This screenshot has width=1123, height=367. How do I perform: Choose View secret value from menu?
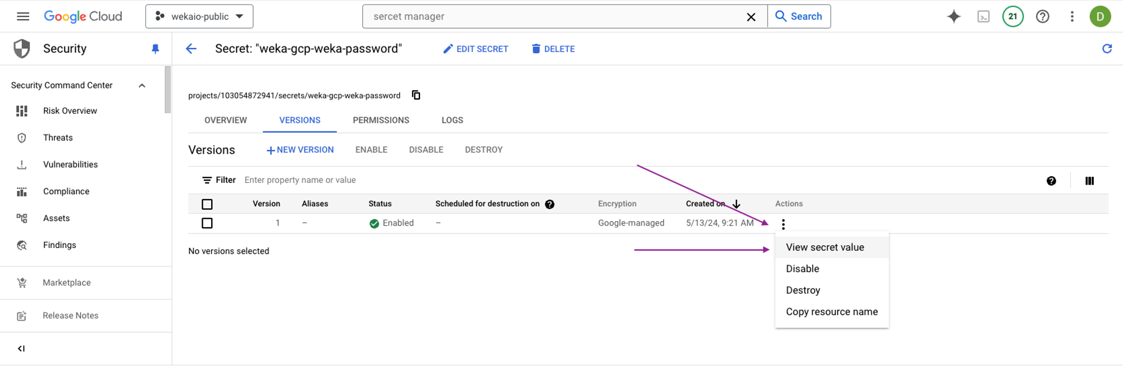824,247
